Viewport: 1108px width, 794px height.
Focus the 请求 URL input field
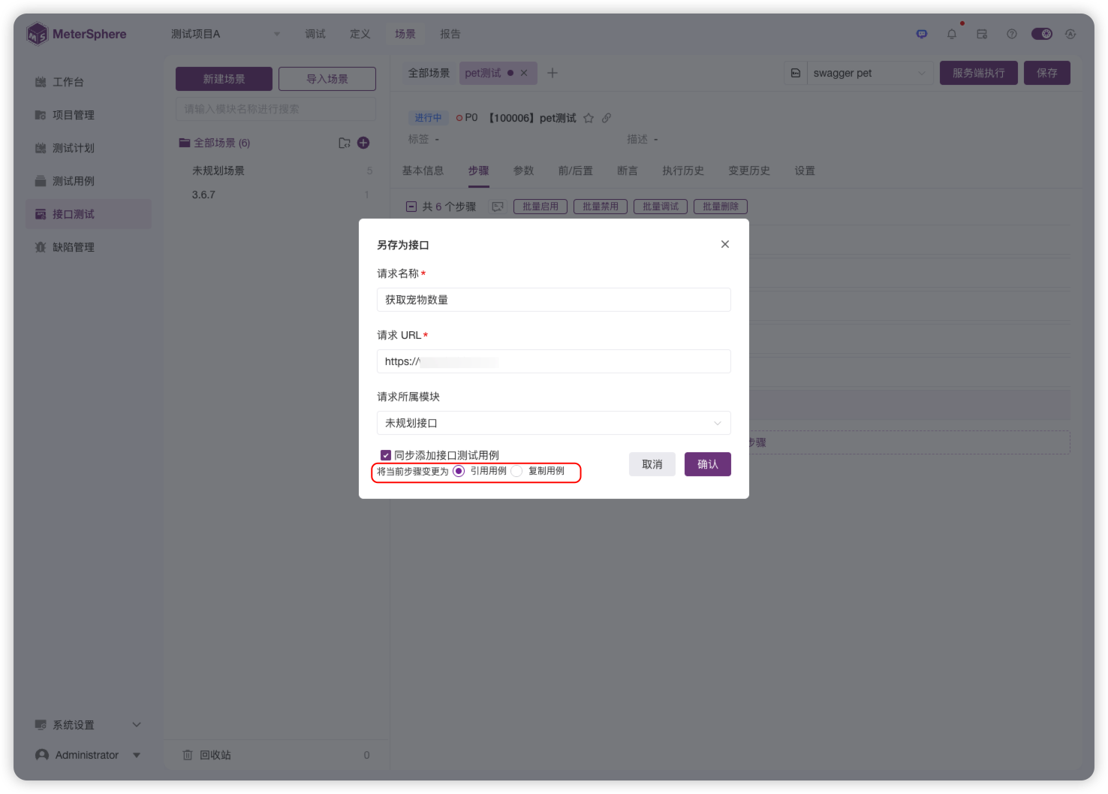point(554,361)
